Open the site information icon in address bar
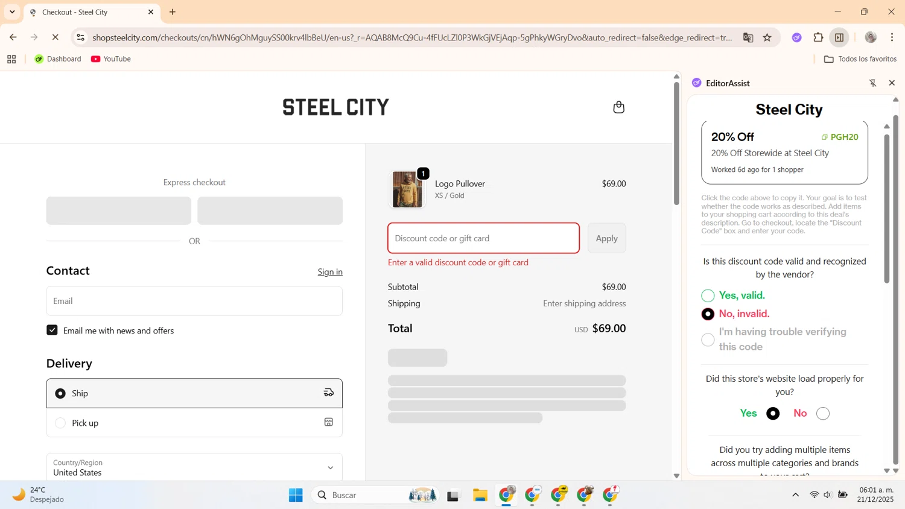Screen dimensions: 905x509 click(x=80, y=37)
